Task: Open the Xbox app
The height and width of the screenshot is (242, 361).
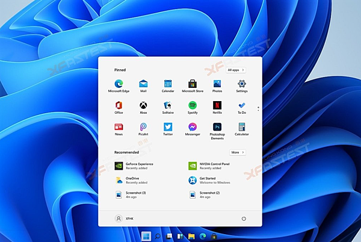Action: [x=143, y=108]
